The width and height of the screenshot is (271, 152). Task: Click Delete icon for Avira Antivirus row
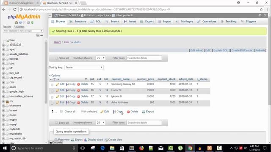78,103
